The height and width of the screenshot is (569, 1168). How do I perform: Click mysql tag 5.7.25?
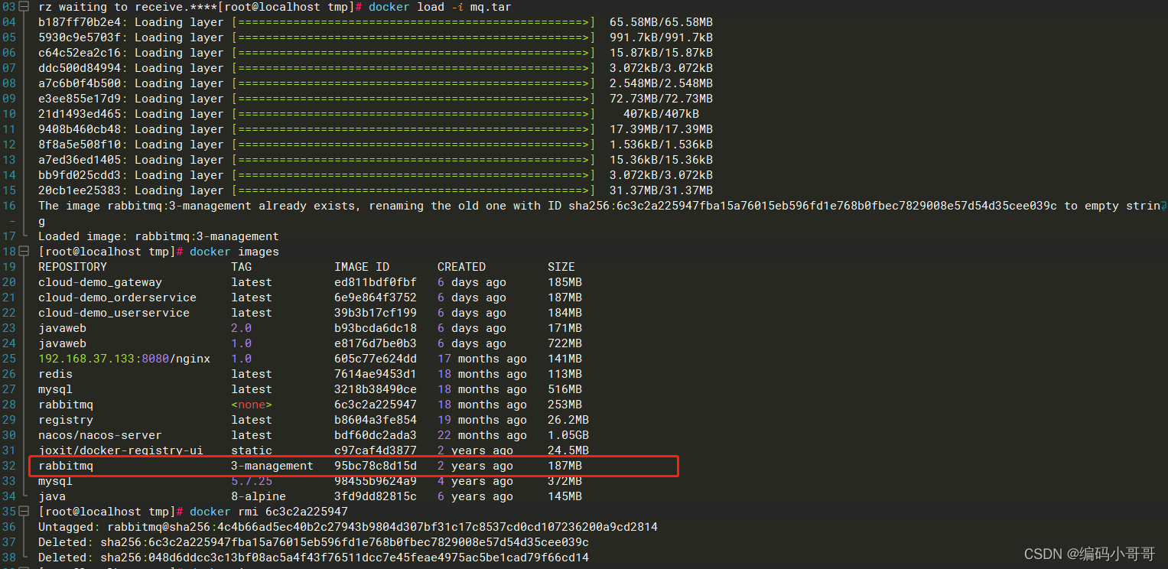(252, 481)
